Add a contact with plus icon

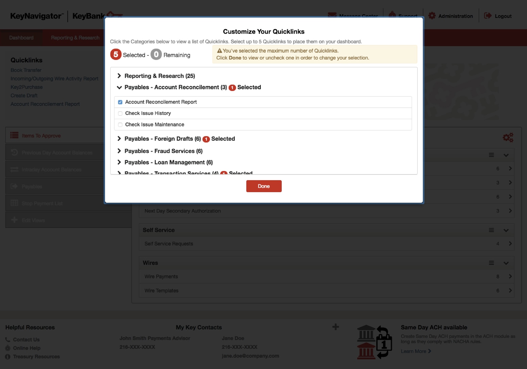click(336, 327)
